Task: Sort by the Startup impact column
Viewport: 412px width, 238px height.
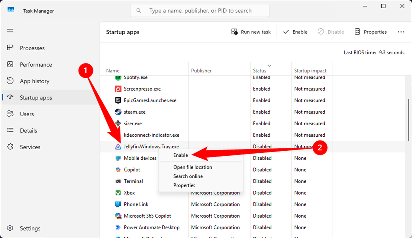Action: tap(310, 71)
